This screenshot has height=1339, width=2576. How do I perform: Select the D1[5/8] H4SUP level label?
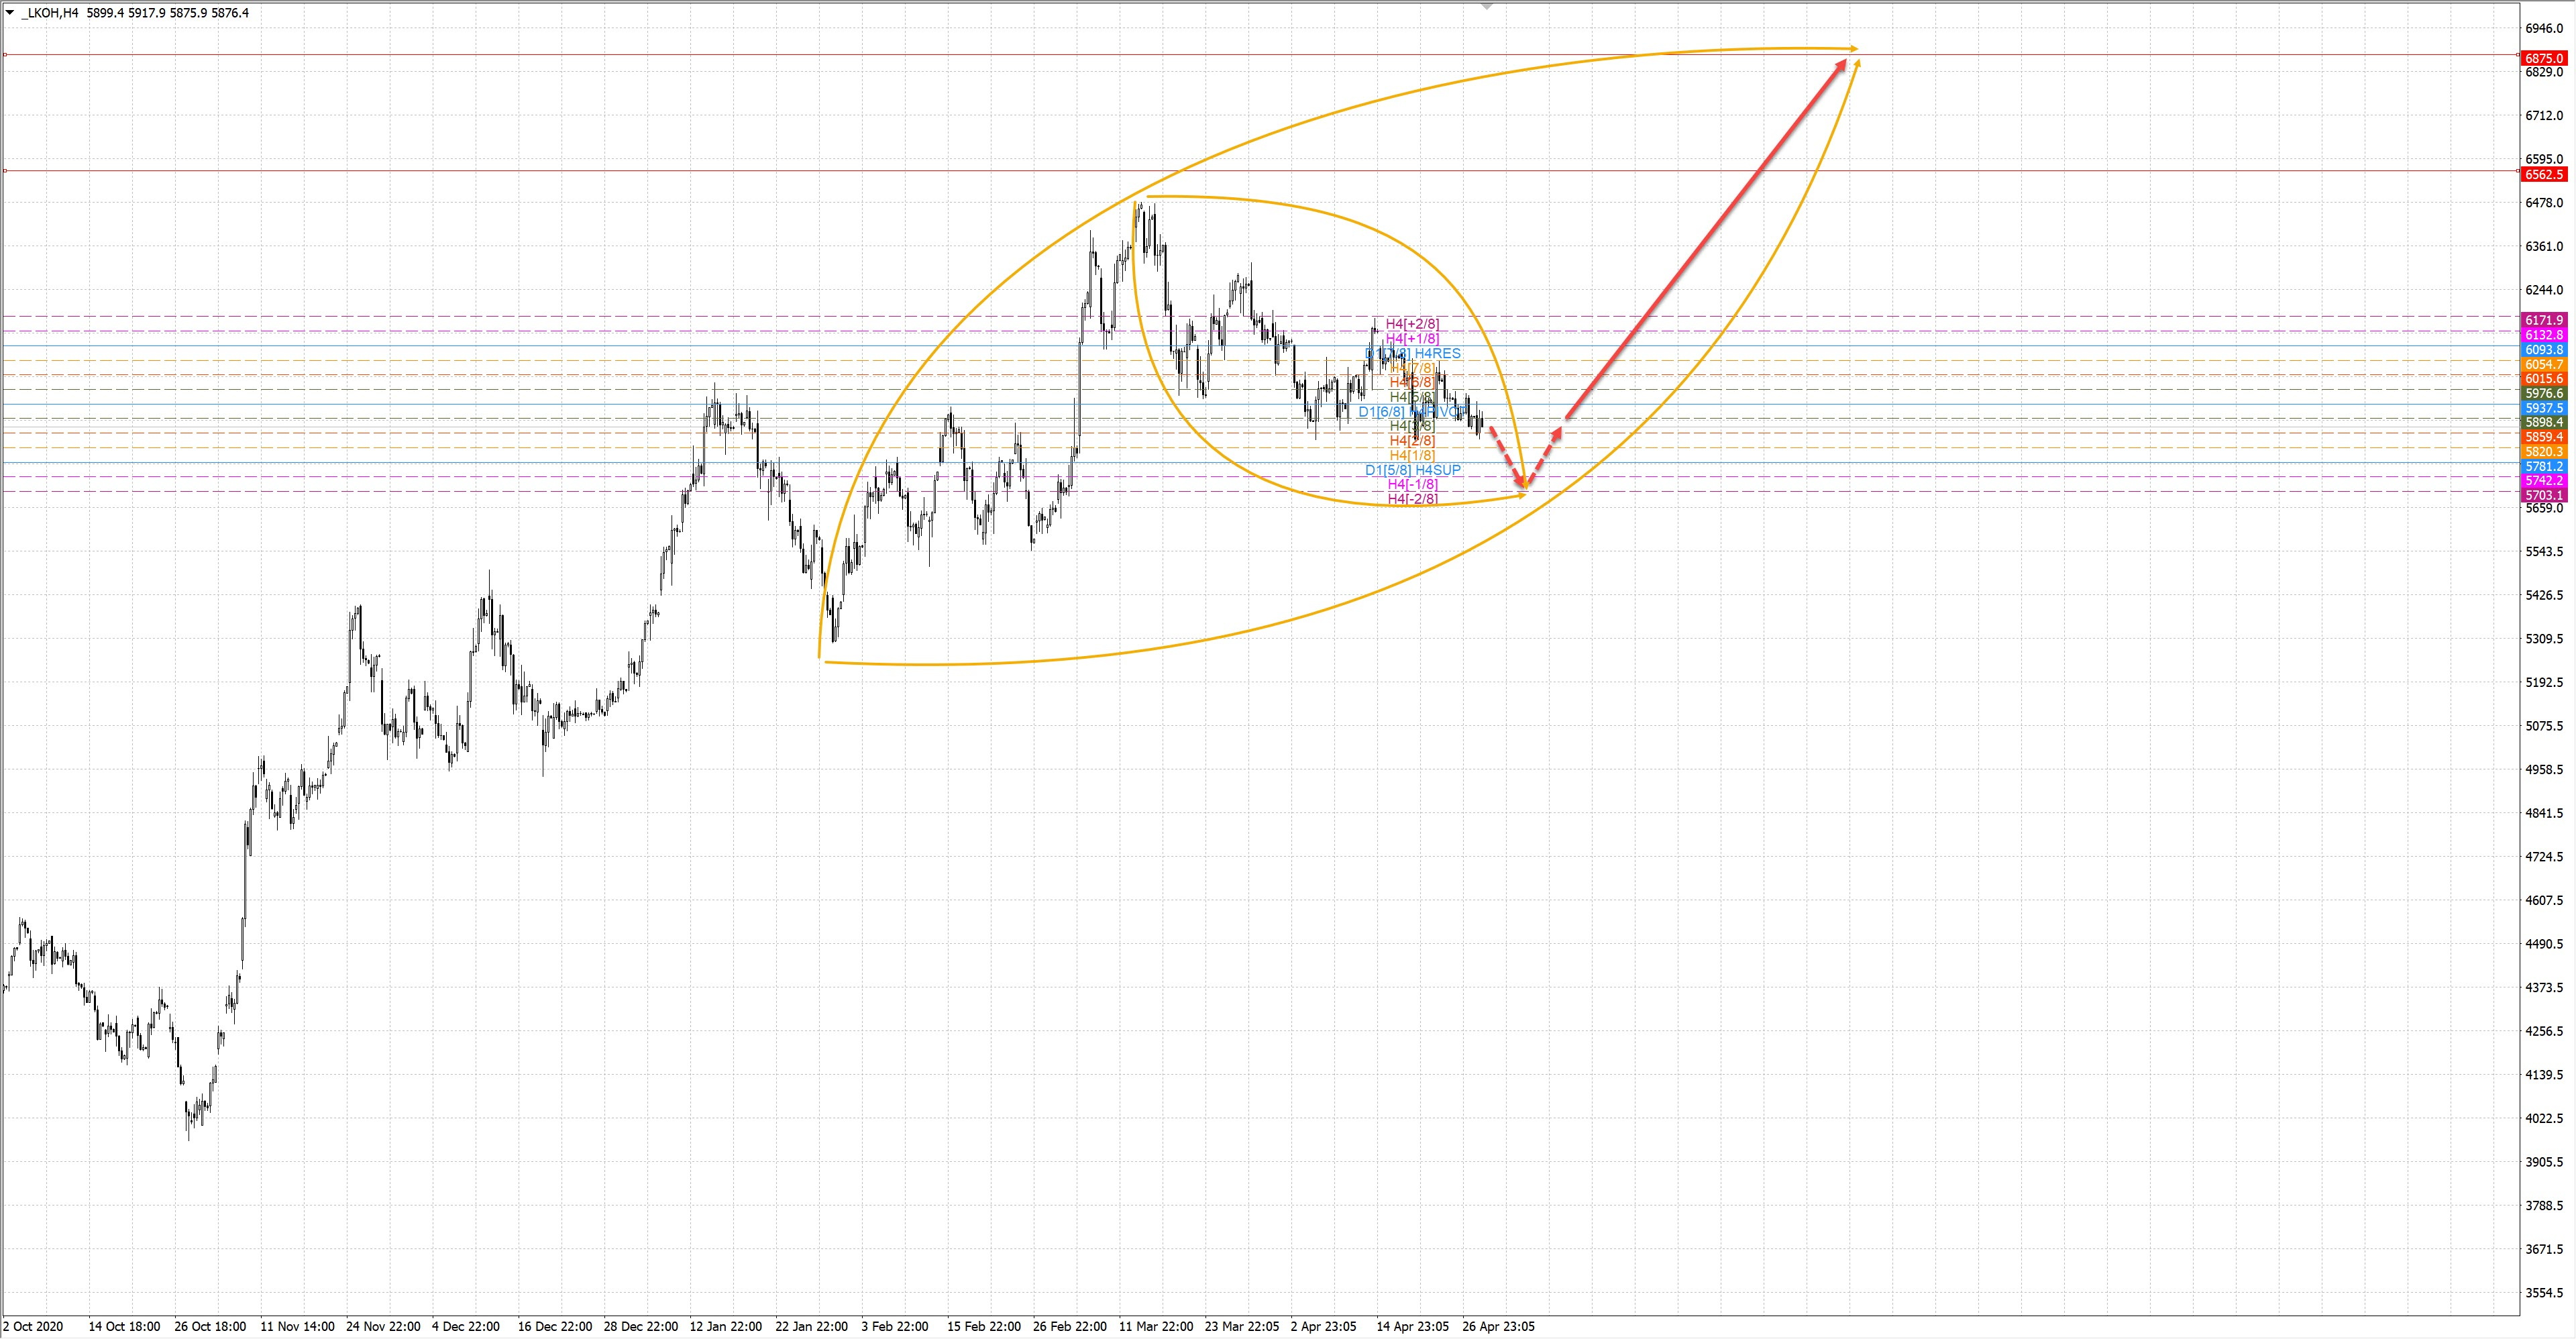1412,469
